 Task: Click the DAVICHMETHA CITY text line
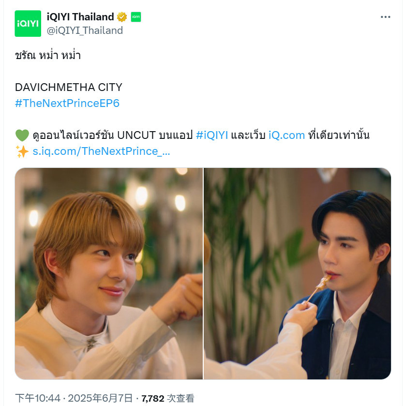click(x=69, y=87)
